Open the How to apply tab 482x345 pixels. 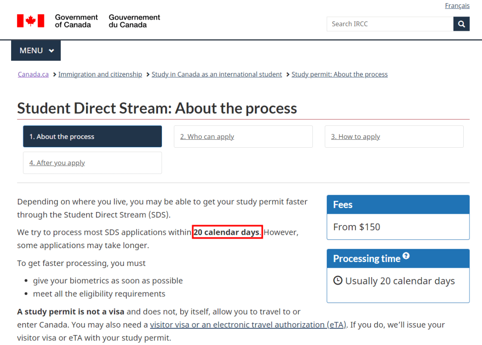(x=394, y=137)
